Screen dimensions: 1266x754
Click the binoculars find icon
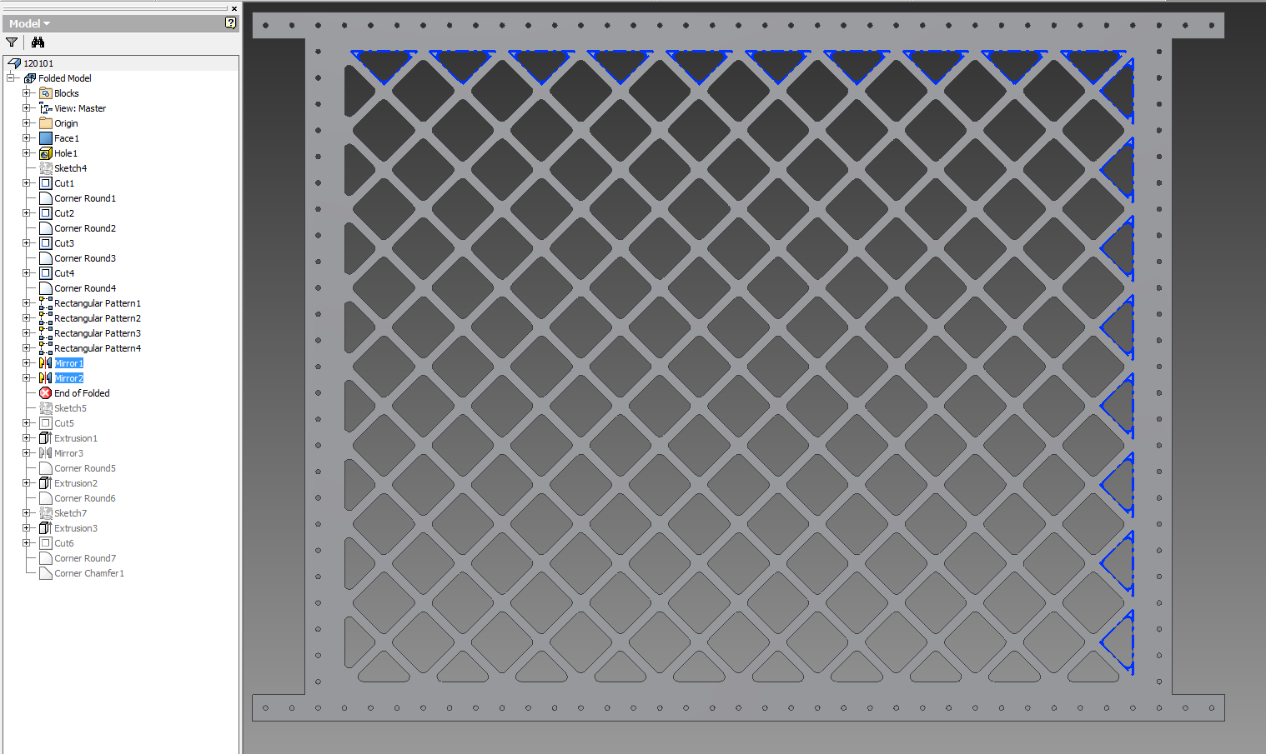(x=38, y=42)
